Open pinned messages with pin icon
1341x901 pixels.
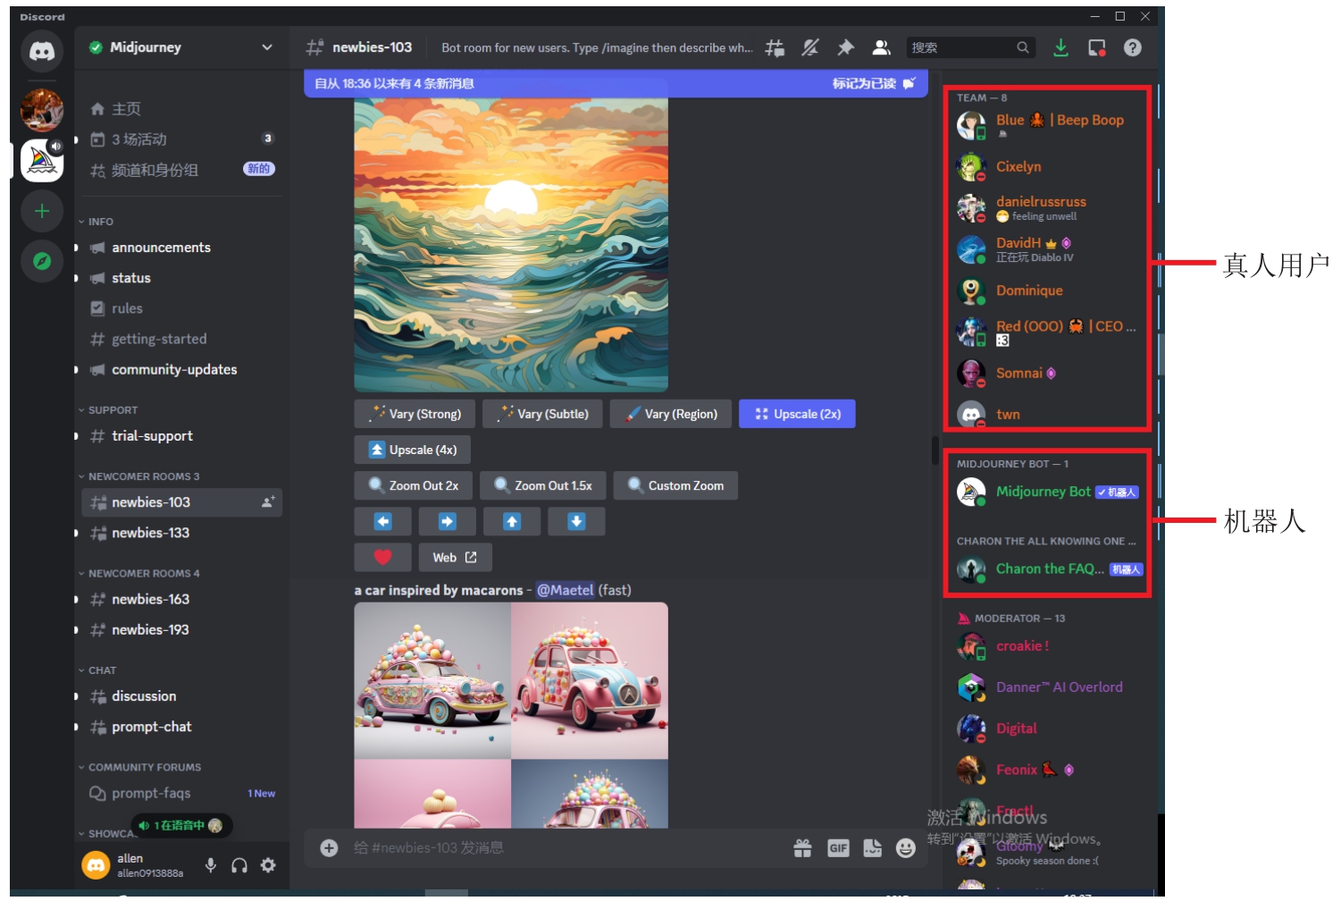845,48
